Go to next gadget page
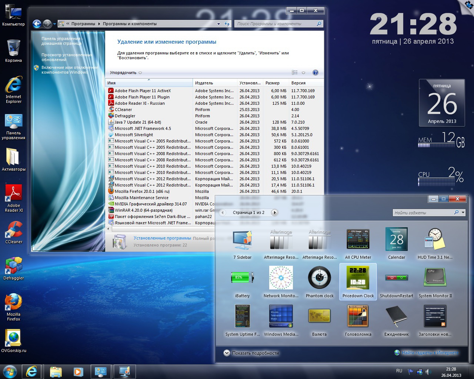 click(274, 212)
